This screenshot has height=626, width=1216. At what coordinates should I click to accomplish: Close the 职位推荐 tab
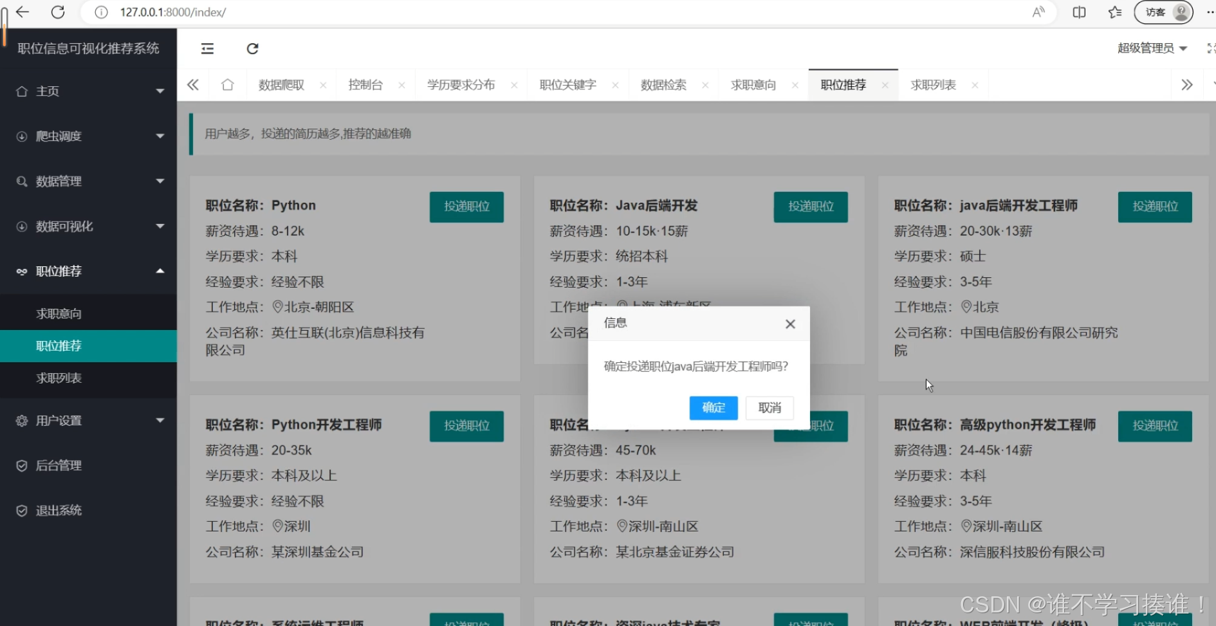(885, 85)
